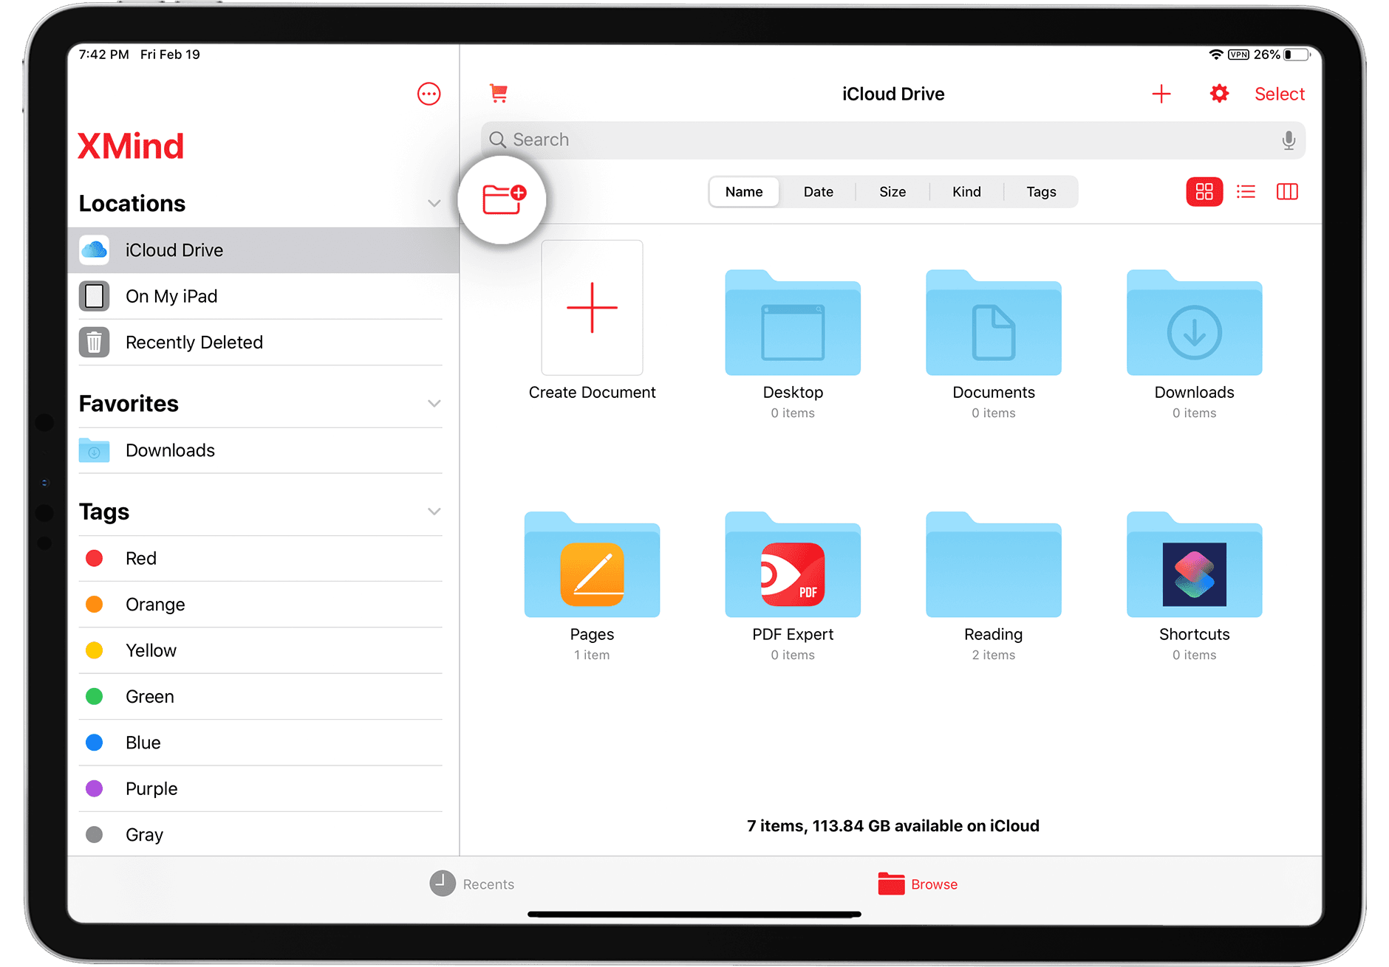1389x967 pixels.
Task: Sort files by Kind
Action: 966,192
